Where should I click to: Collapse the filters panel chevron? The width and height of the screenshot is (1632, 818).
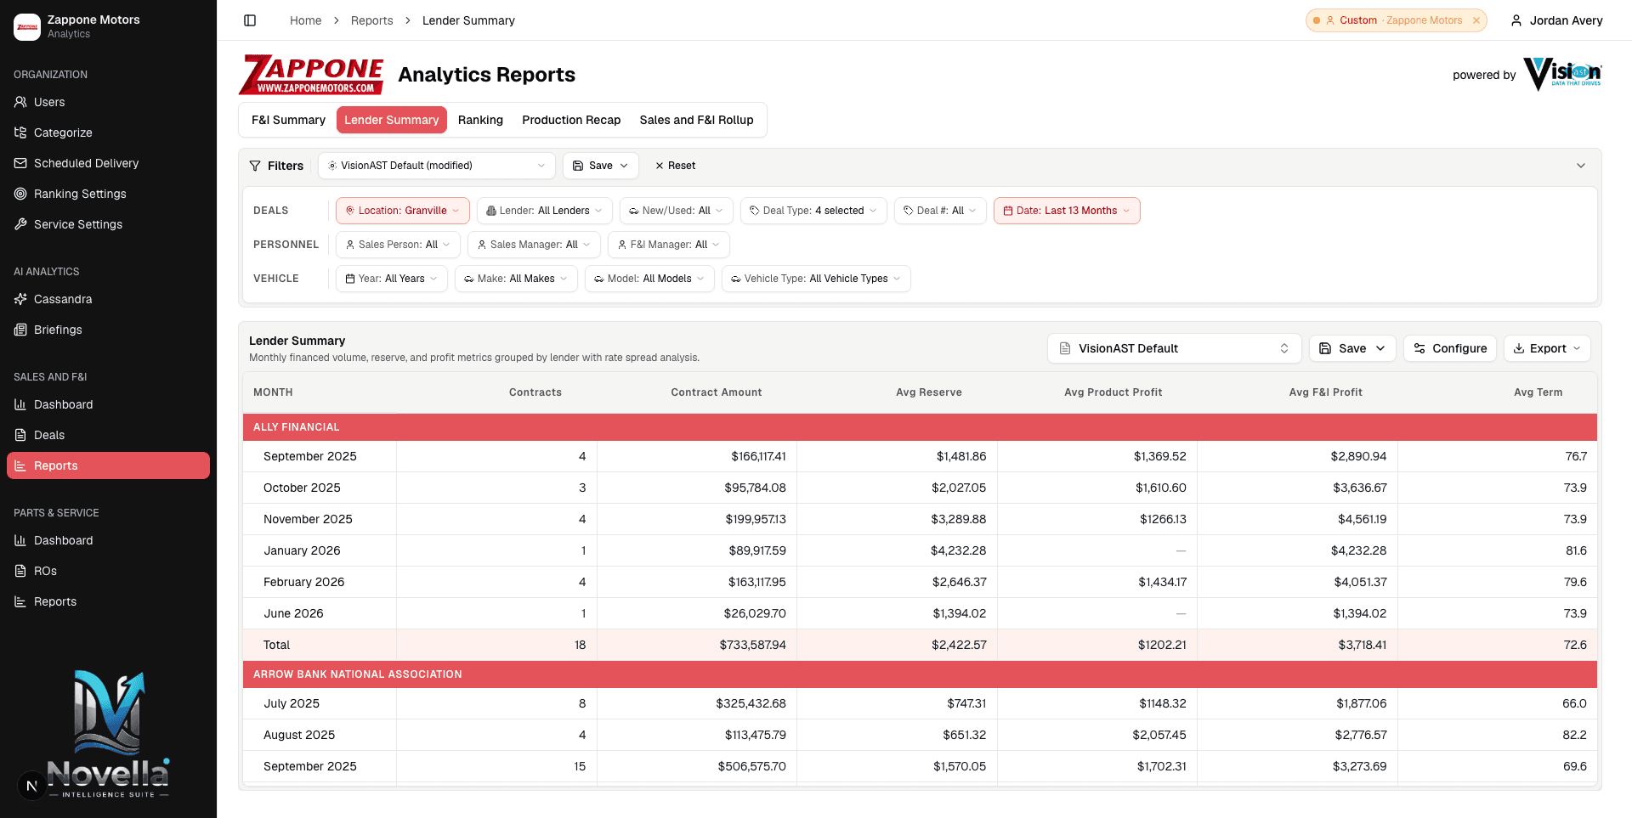click(1581, 166)
